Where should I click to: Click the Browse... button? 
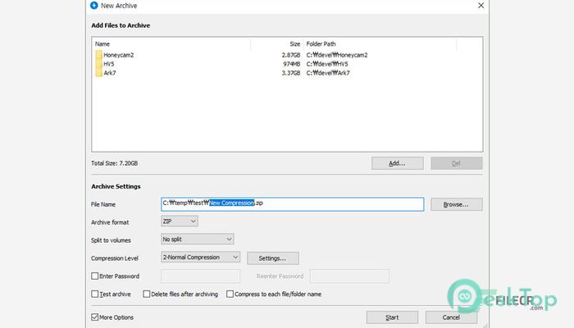tap(457, 204)
